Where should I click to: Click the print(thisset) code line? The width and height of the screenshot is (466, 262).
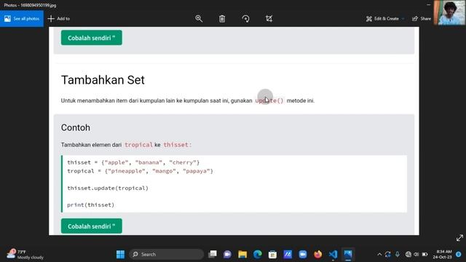pos(90,205)
